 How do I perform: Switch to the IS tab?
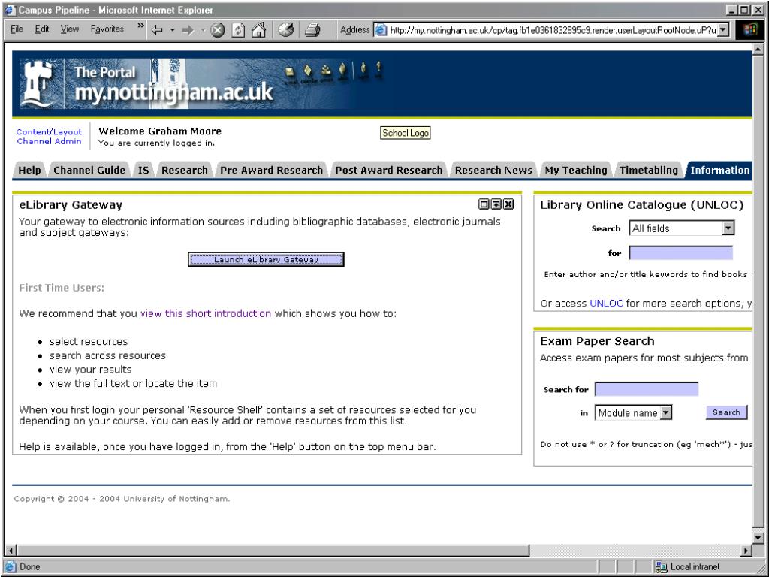pos(143,171)
